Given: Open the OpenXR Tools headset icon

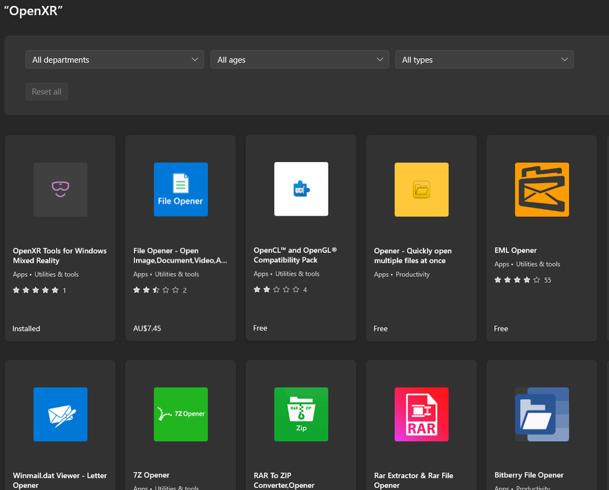Looking at the screenshot, I should [60, 189].
